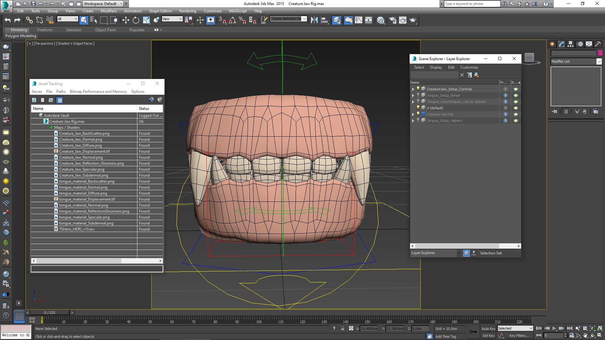The width and height of the screenshot is (605, 340).
Task: Click the Set Key button
Action: pos(488,336)
